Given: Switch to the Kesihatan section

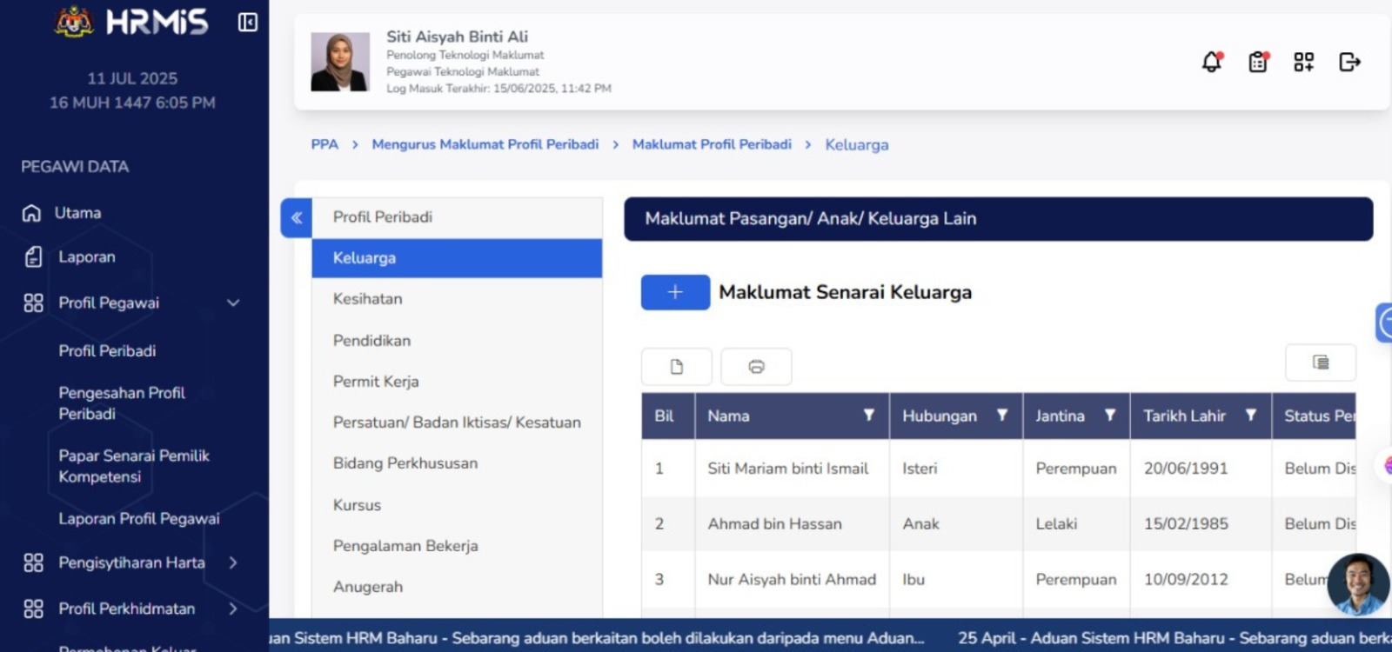Looking at the screenshot, I should pos(457,299).
